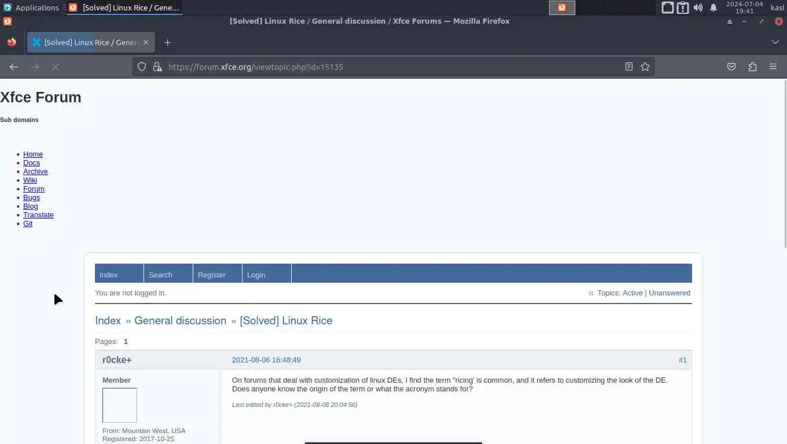Viewport: 787px width, 444px height.
Task: Open the volume control in system tray
Action: [x=698, y=8]
